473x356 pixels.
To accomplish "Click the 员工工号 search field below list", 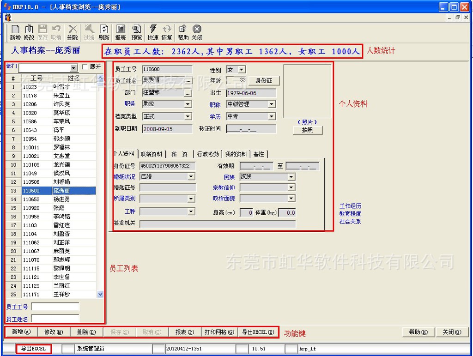I will tap(55, 307).
